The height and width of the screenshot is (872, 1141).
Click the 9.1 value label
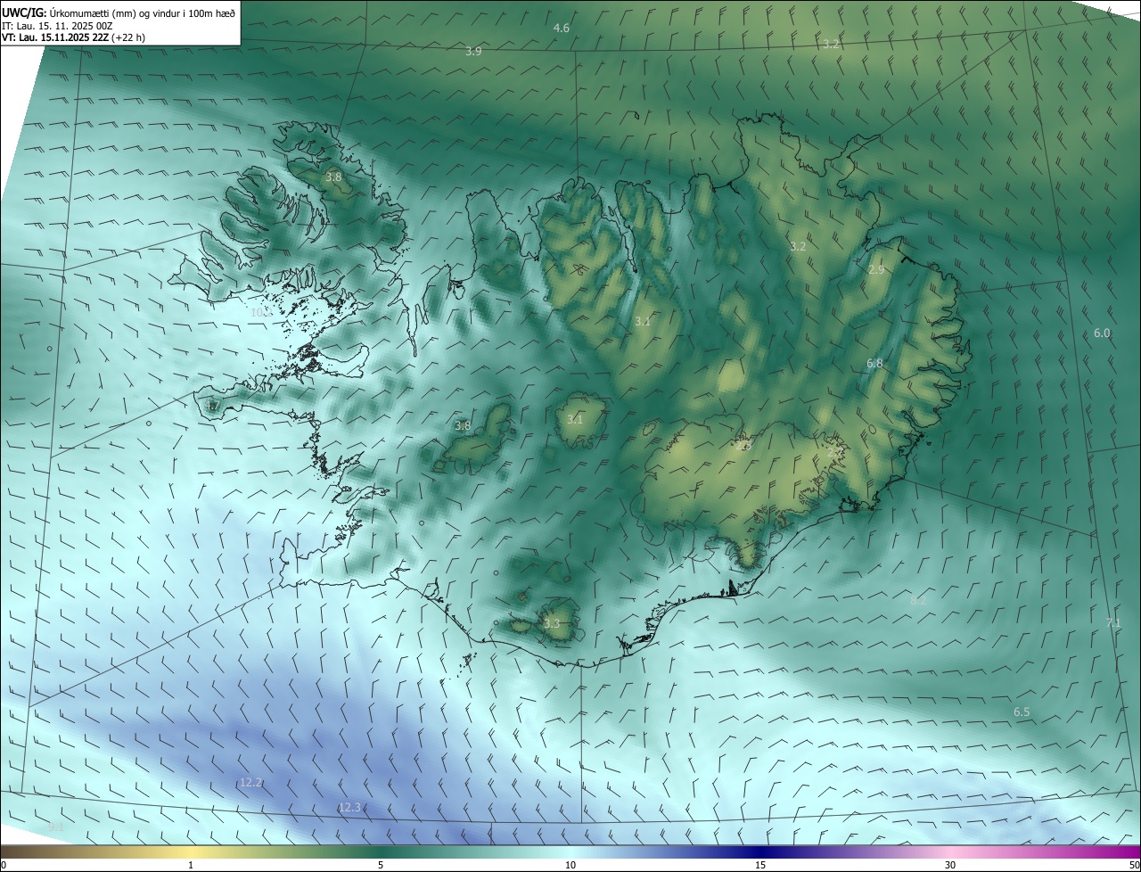point(56,827)
